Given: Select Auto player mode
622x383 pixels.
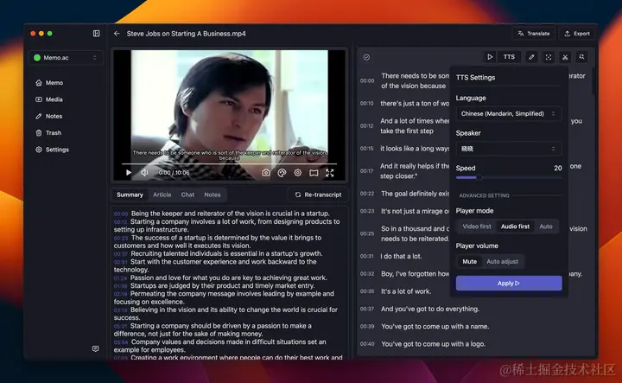Looking at the screenshot, I should point(546,227).
